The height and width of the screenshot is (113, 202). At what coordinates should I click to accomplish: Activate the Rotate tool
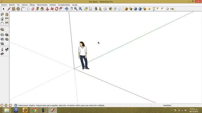pos(57,9)
